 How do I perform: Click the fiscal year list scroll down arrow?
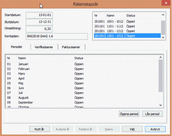pyautogui.click(x=163, y=37)
